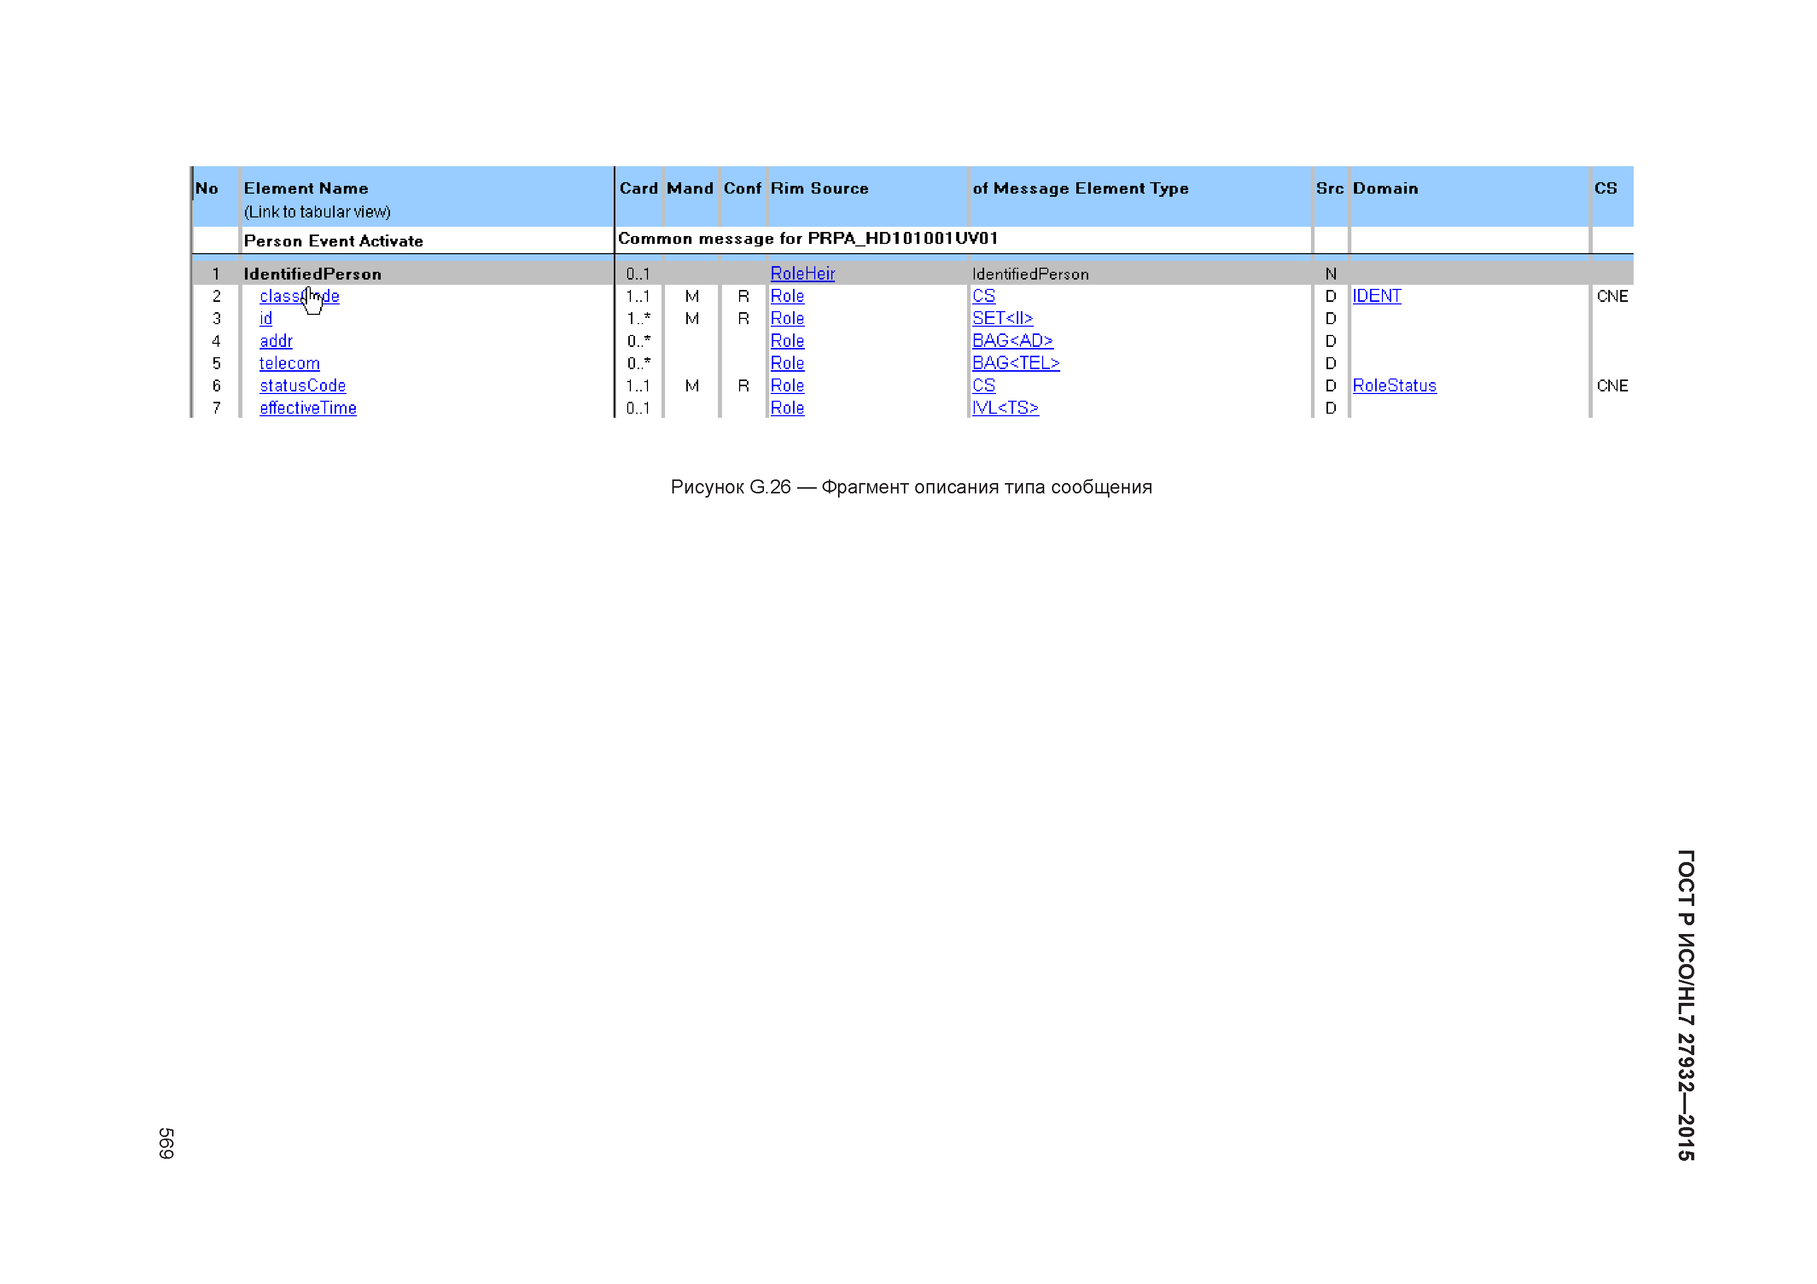Click the 'ГОСТ Р ИСО/HL7 27932—2015' header
The height and width of the screenshot is (1284, 1817).
click(x=1685, y=1005)
